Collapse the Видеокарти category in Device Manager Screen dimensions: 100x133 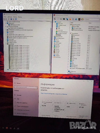(x=6, y=23)
